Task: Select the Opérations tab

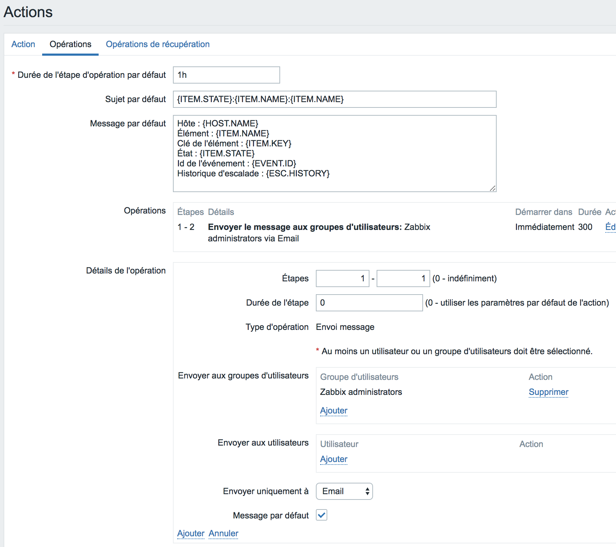Action: [70, 44]
